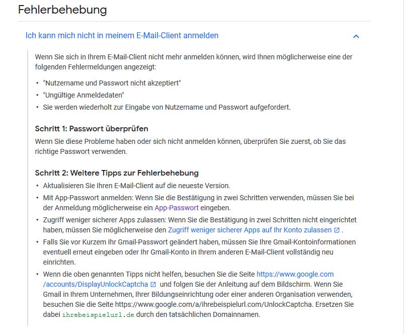Viewport: 407px width, 334px height.
Task: Open the https://www.google.com DisplayUnlockCaptcha link
Action: click(189, 279)
